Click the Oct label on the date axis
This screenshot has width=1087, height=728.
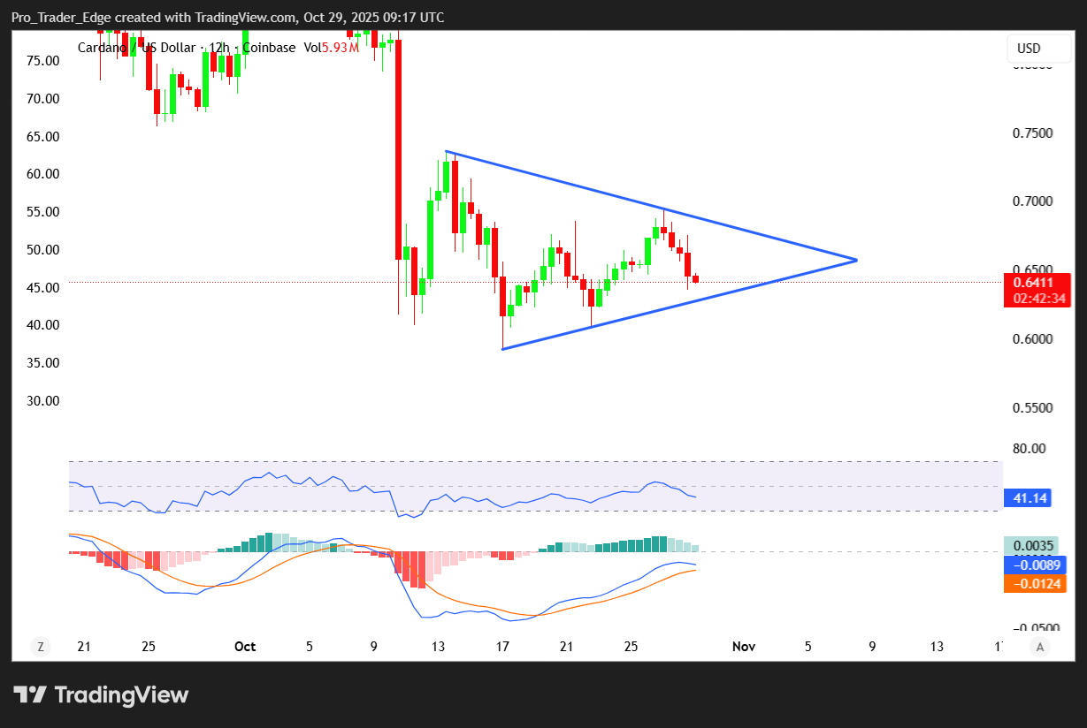click(245, 647)
